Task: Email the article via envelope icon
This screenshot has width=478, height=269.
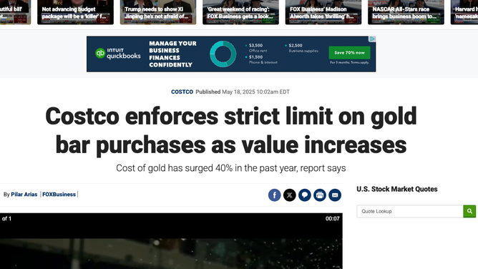Action: (335, 195)
